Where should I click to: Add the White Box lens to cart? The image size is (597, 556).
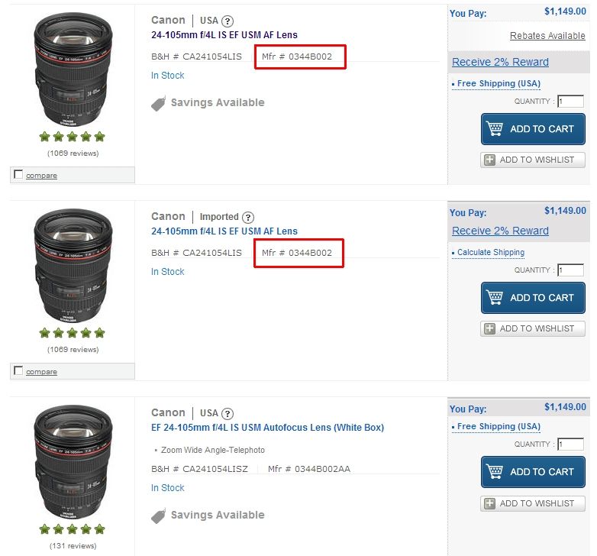click(533, 472)
